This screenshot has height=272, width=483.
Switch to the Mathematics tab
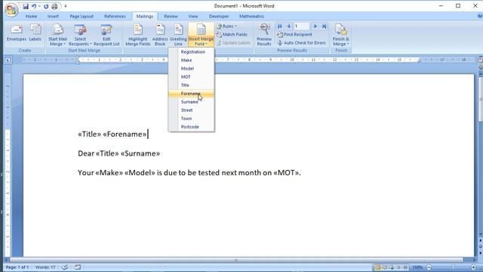251,17
